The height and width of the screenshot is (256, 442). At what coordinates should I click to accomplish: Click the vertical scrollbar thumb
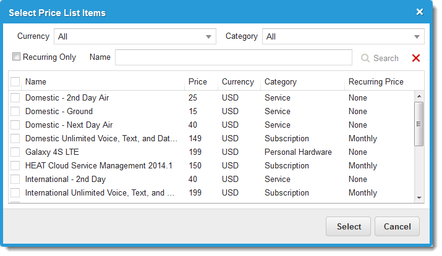tap(419, 123)
